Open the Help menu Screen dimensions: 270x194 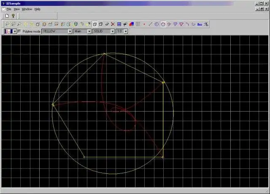[x=37, y=9]
